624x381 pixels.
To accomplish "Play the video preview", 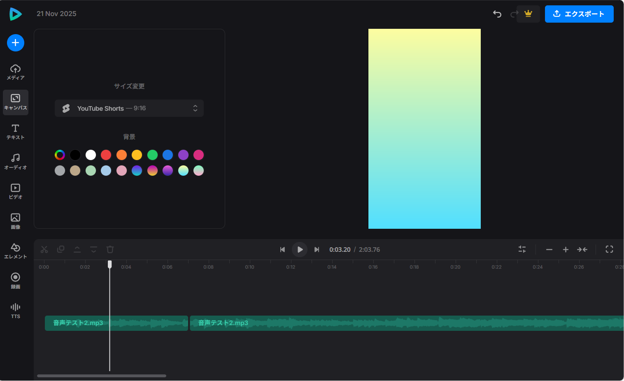I will click(x=300, y=249).
